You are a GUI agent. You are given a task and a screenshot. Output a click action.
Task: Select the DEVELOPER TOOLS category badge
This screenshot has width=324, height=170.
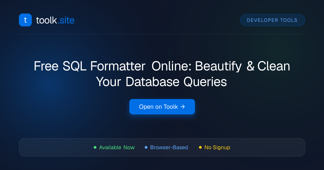click(272, 20)
